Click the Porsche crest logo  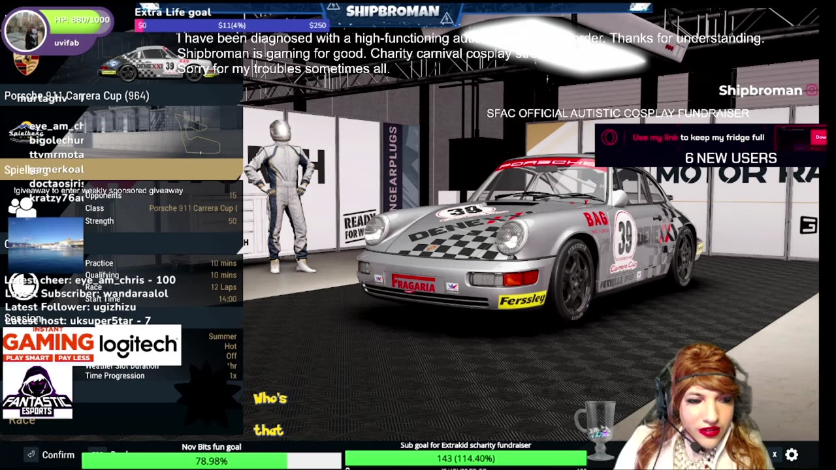[26, 63]
